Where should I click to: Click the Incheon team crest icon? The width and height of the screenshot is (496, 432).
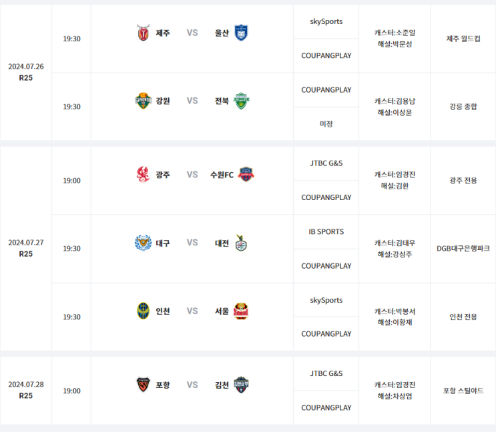(143, 311)
